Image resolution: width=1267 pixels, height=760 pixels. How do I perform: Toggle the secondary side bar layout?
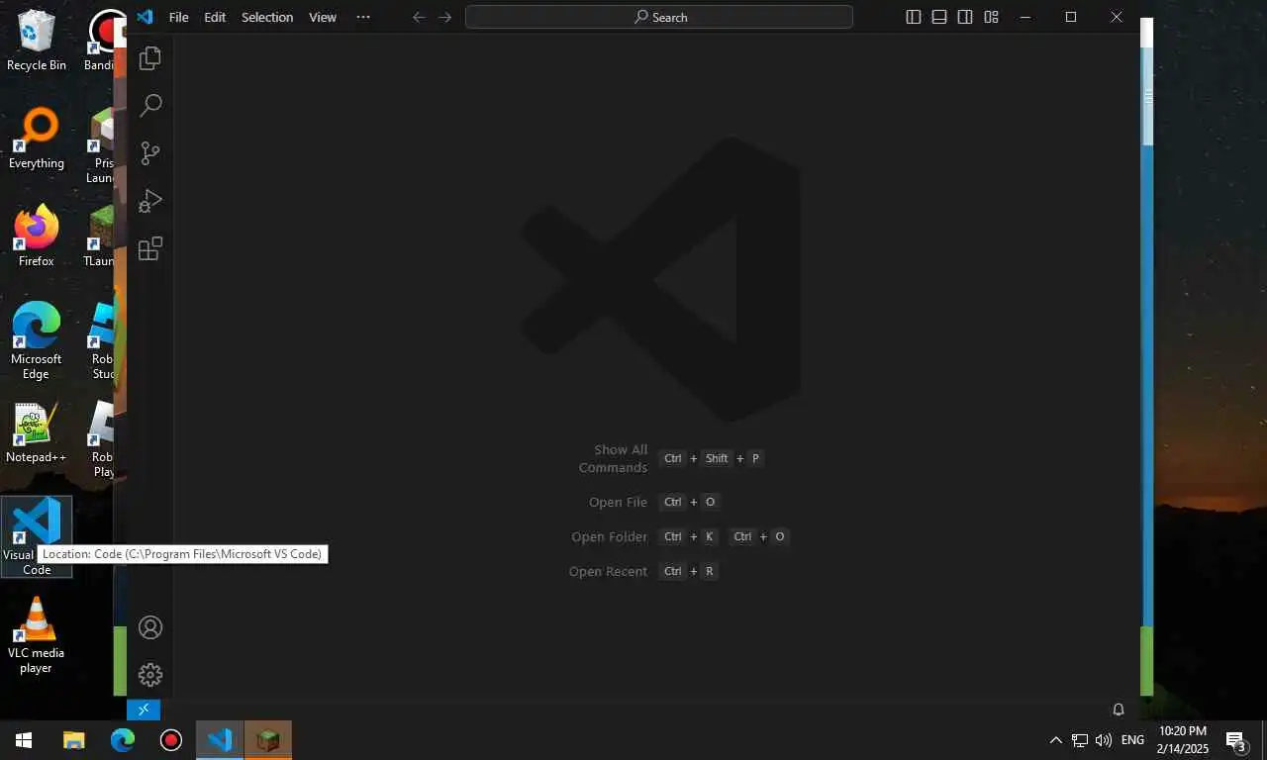tap(965, 17)
